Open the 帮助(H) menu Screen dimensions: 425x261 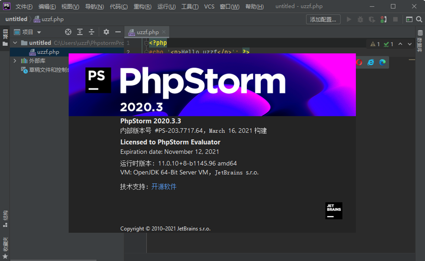coord(254,7)
